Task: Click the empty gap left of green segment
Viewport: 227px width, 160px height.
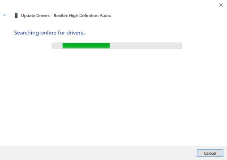Action: pyautogui.click(x=57, y=46)
